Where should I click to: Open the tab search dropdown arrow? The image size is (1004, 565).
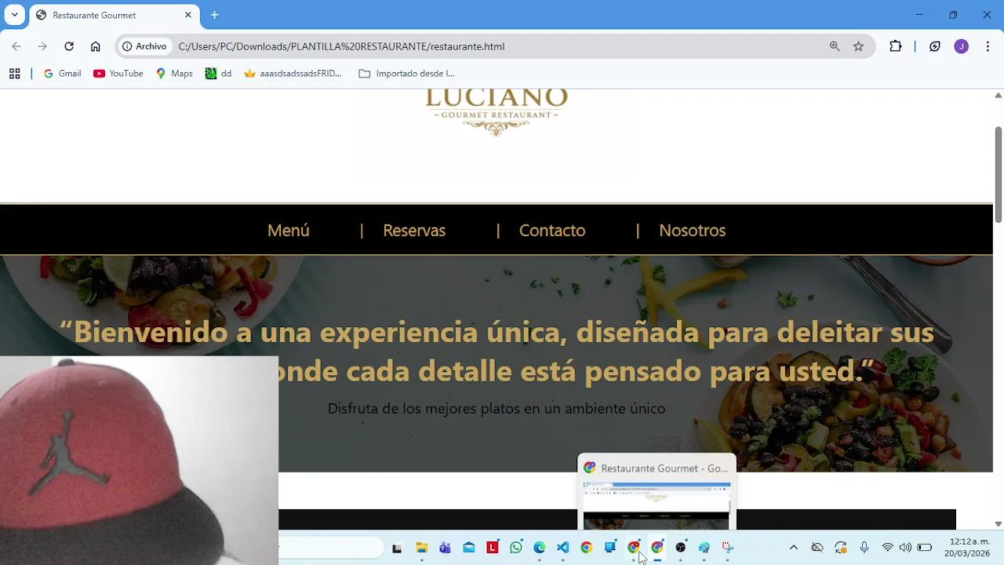14,15
